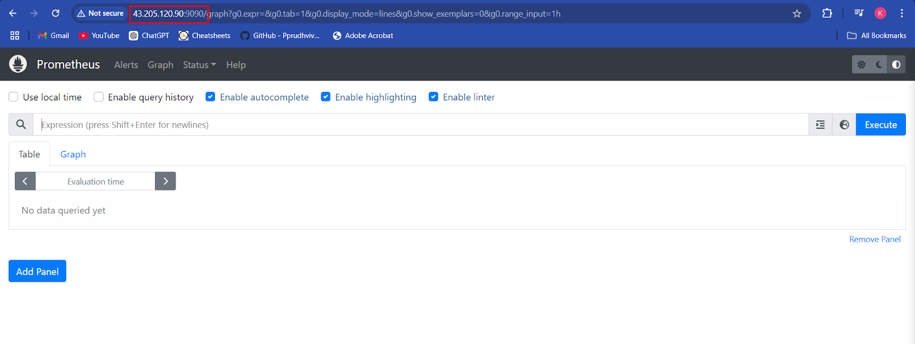Click the Execute button
Screen dimensions: 915x344
(x=881, y=124)
